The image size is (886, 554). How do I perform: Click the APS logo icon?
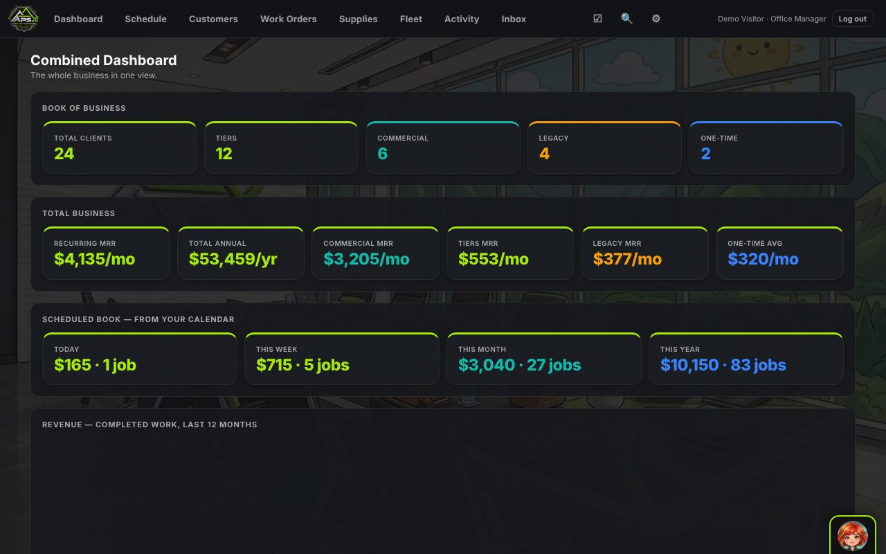[x=24, y=19]
